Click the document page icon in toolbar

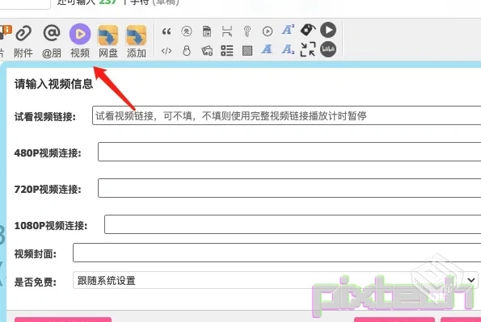[207, 31]
